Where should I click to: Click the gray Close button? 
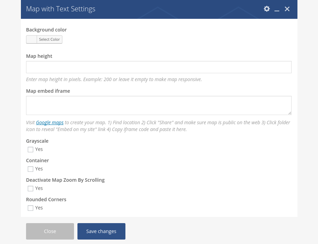50,231
